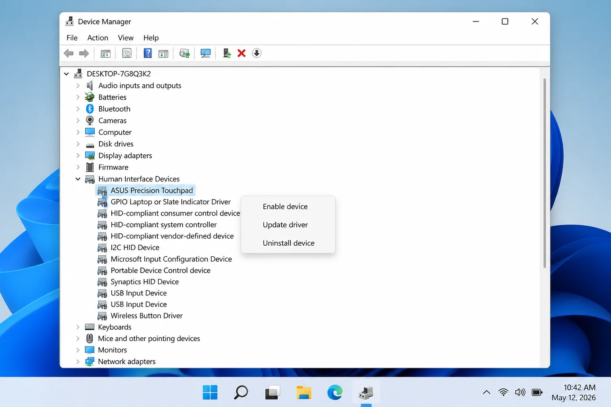Open Microsoft Edge from the taskbar
The width and height of the screenshot is (611, 407).
click(335, 392)
